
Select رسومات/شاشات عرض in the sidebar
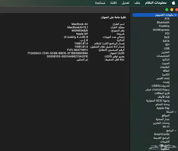tap(157, 89)
